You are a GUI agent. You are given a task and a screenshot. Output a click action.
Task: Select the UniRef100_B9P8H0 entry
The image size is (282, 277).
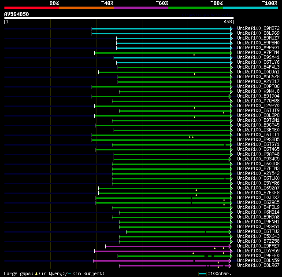click(x=258, y=43)
